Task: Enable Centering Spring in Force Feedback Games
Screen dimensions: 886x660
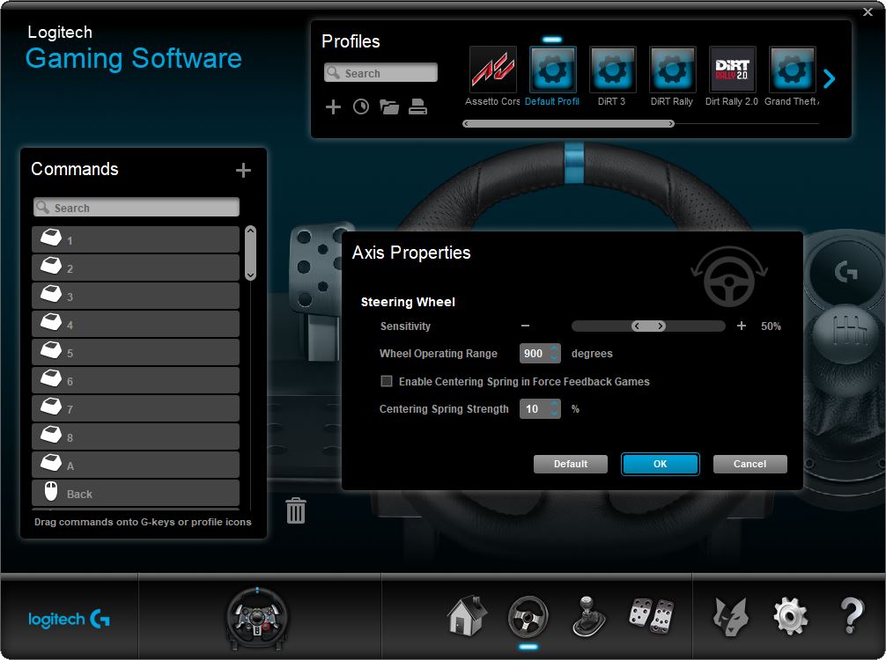Action: tap(387, 381)
